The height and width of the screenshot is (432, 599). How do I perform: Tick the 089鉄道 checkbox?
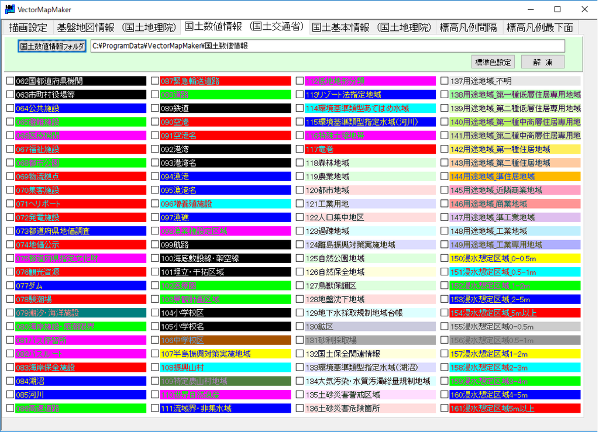(x=155, y=108)
